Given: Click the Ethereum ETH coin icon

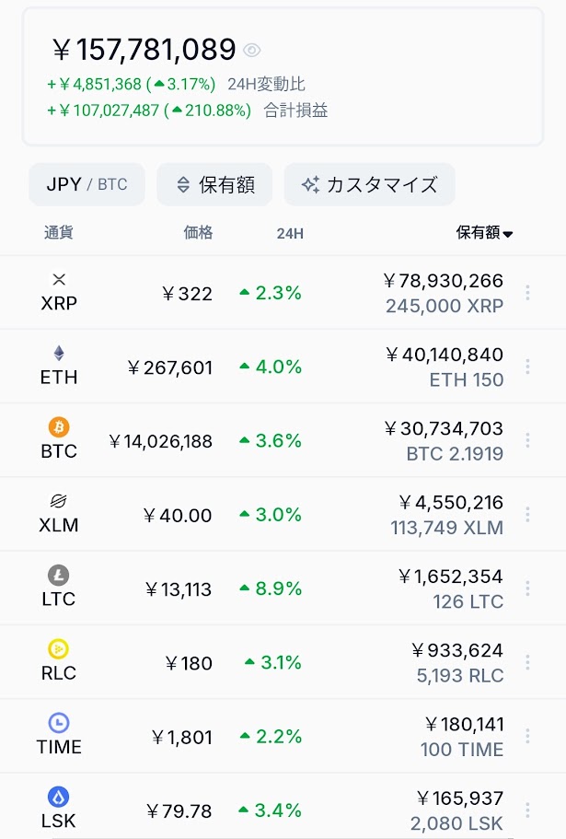Looking at the screenshot, I should tap(59, 353).
